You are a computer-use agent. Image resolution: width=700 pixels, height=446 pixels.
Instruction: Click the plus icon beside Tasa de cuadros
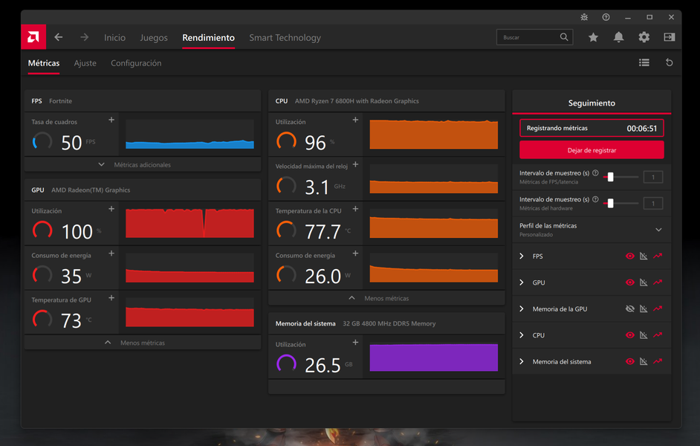[111, 120]
